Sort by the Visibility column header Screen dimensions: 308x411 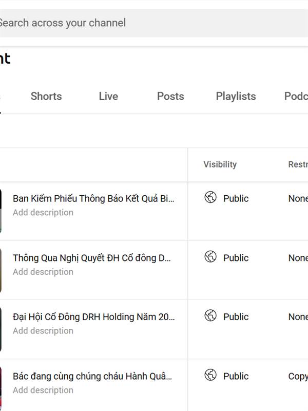(220, 164)
